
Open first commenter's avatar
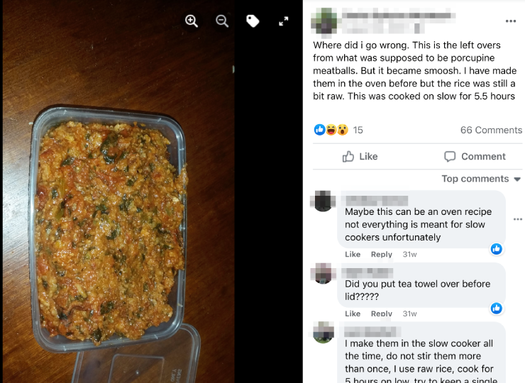coord(324,201)
